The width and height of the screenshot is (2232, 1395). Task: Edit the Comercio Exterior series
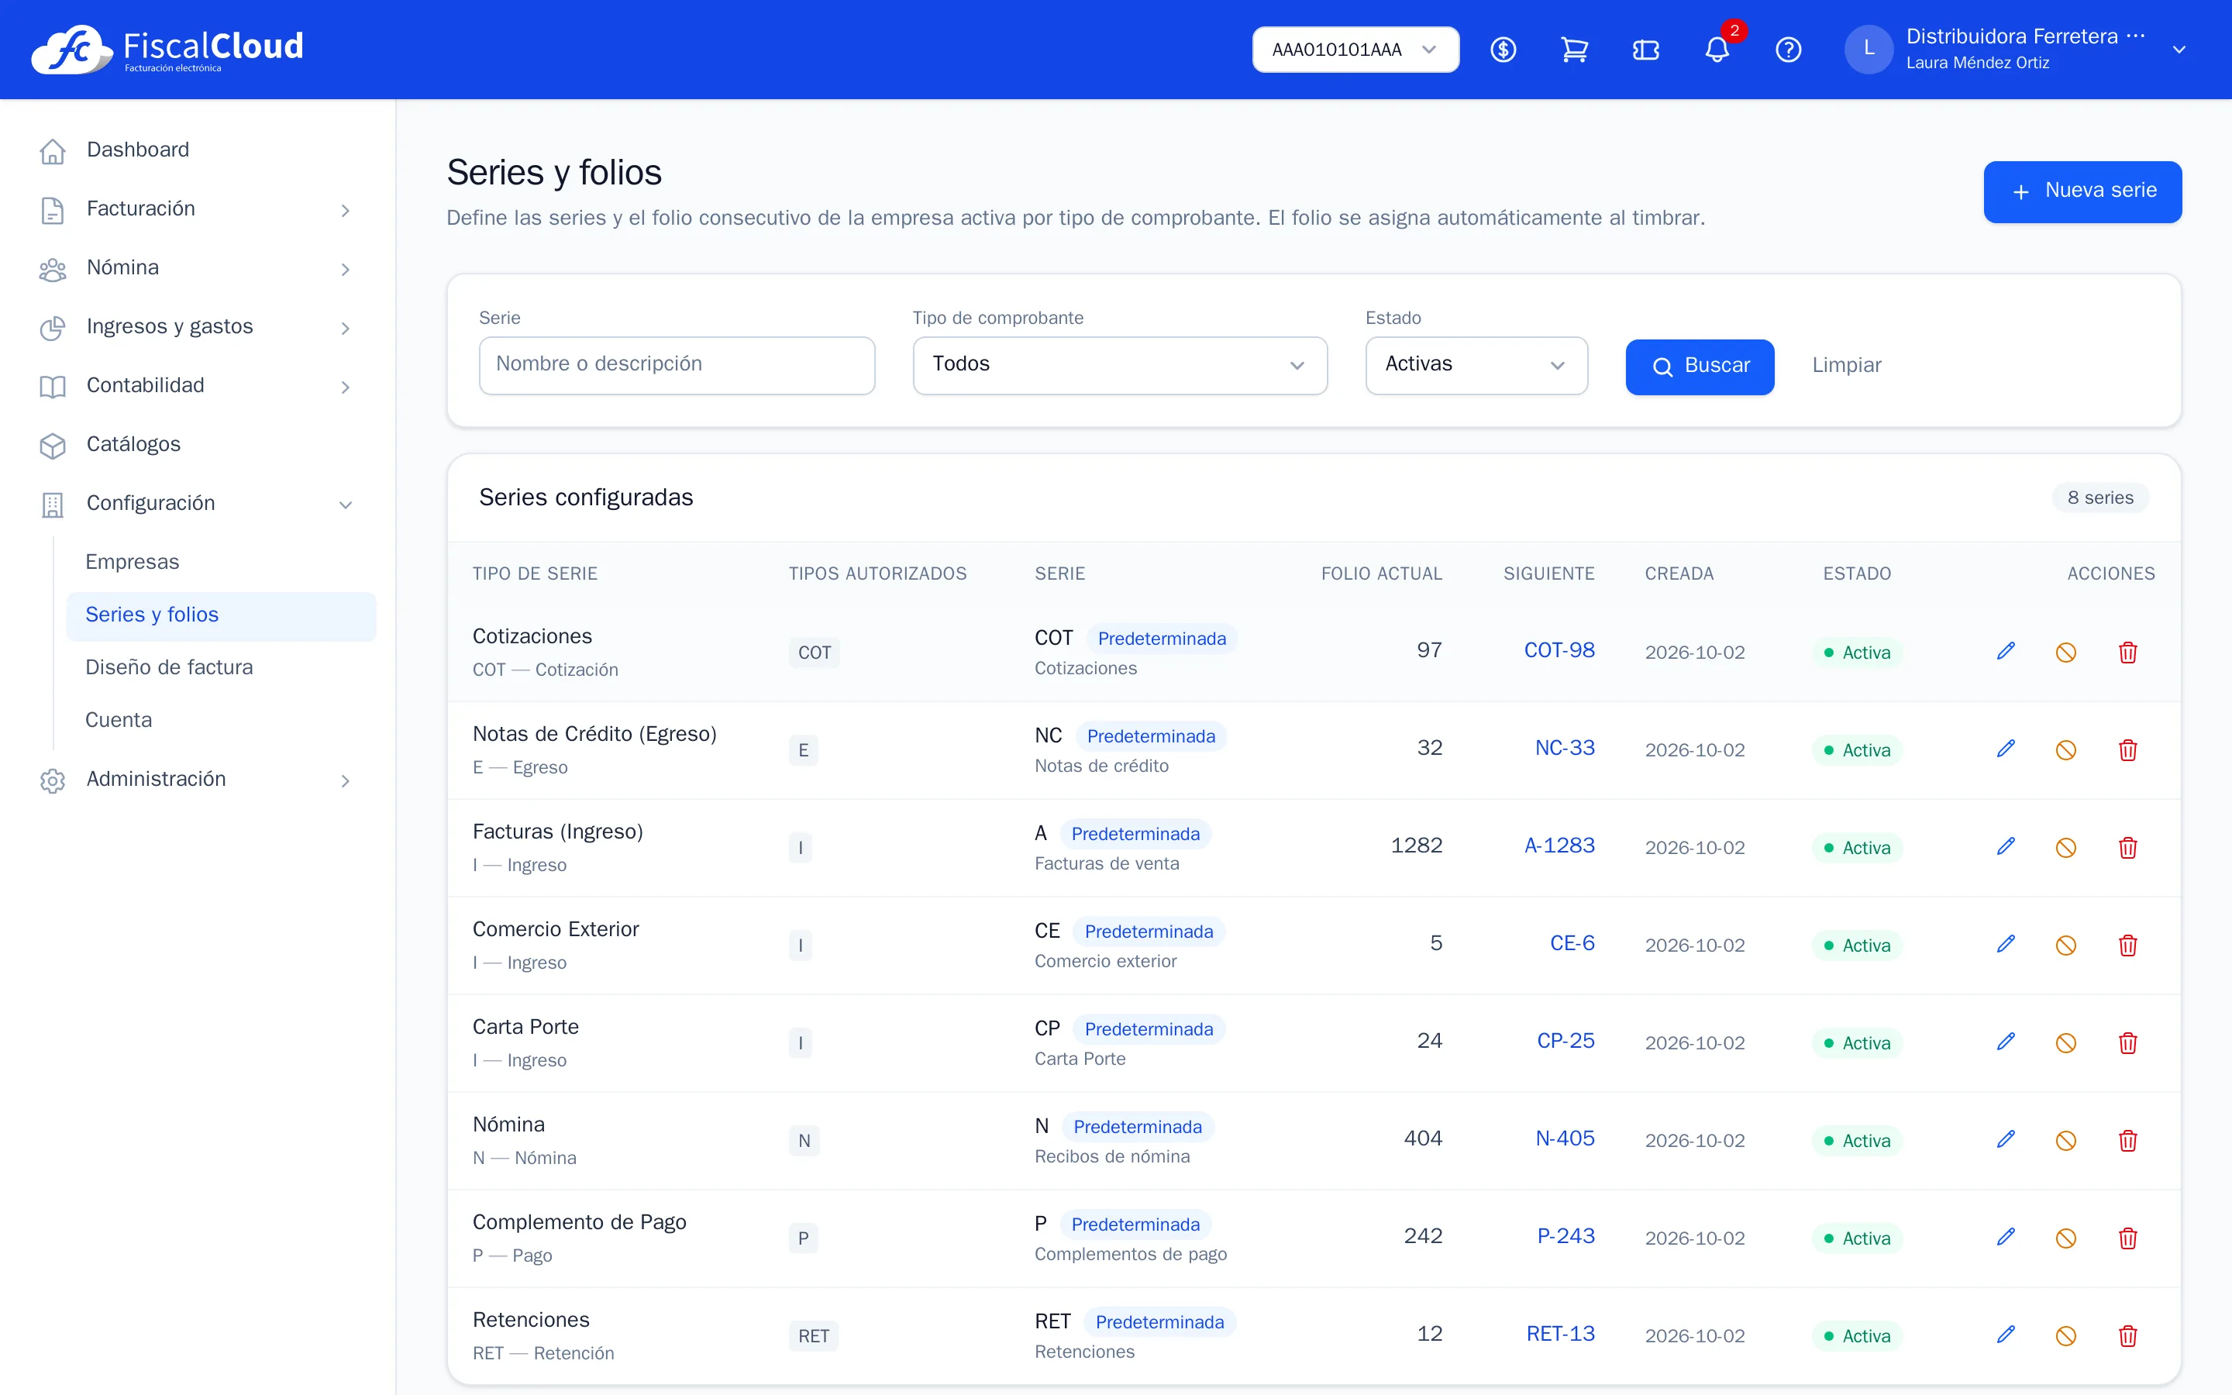pyautogui.click(x=2006, y=945)
